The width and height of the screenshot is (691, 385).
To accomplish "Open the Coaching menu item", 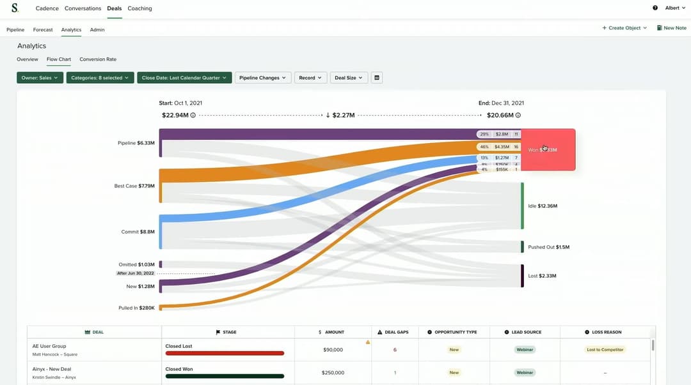I will tap(139, 8).
